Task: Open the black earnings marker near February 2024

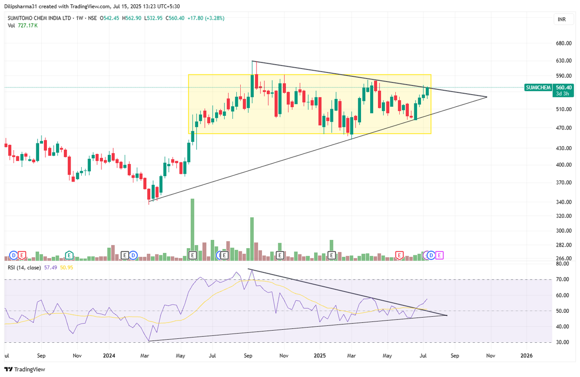Action: tap(125, 254)
